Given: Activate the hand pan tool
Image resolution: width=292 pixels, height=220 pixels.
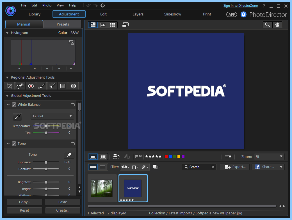Looking at the screenshot, I should tap(277, 25).
